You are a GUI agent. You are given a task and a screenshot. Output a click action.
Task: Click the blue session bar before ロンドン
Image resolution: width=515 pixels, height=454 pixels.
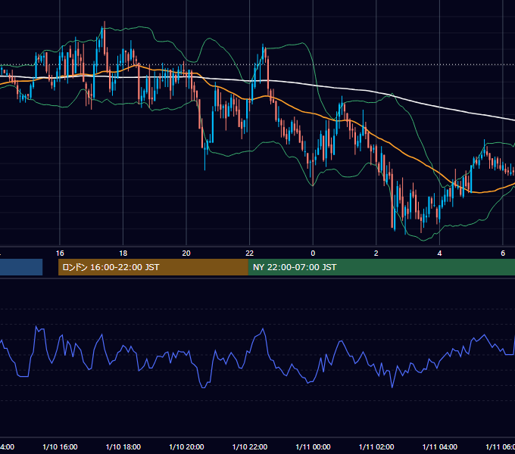(x=21, y=267)
